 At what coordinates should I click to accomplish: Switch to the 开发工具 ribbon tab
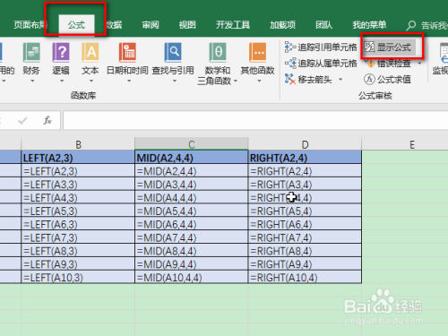(233, 25)
